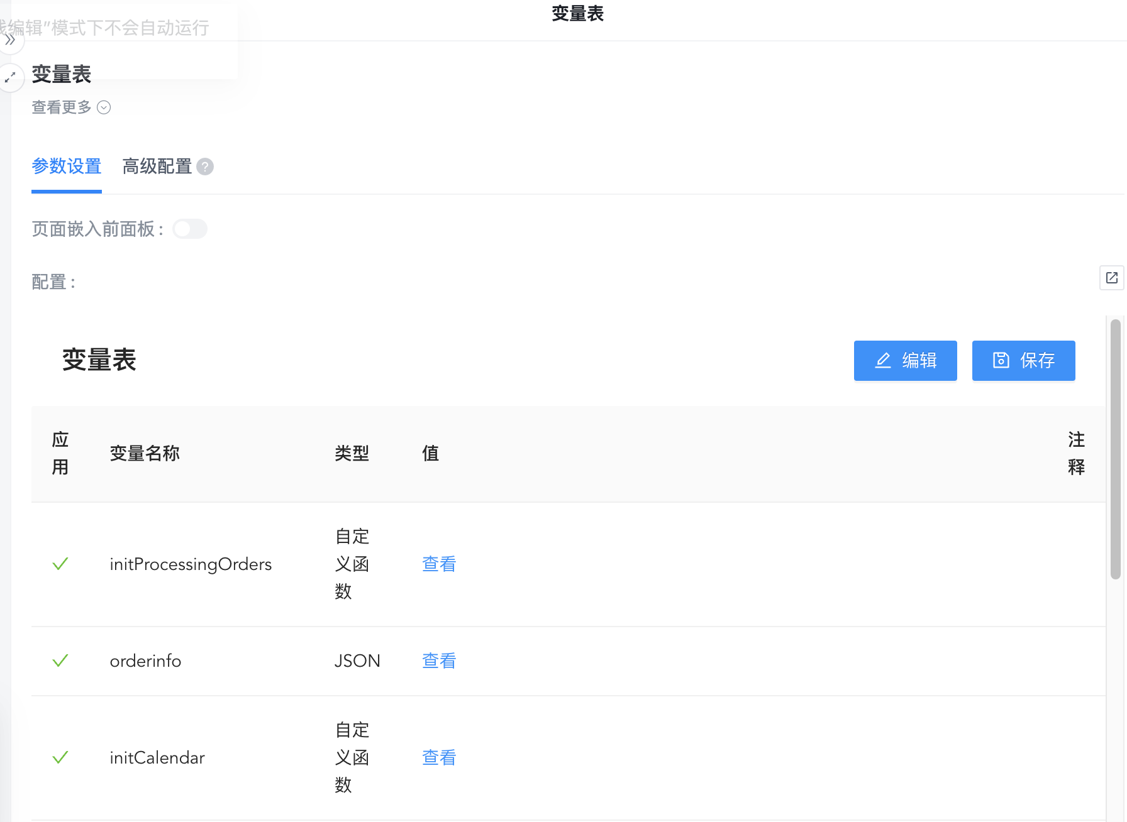Click the fullscreen expand arrows icon
The width and height of the screenshot is (1127, 822).
point(10,78)
